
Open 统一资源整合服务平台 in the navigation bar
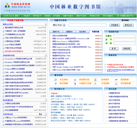(125, 16)
